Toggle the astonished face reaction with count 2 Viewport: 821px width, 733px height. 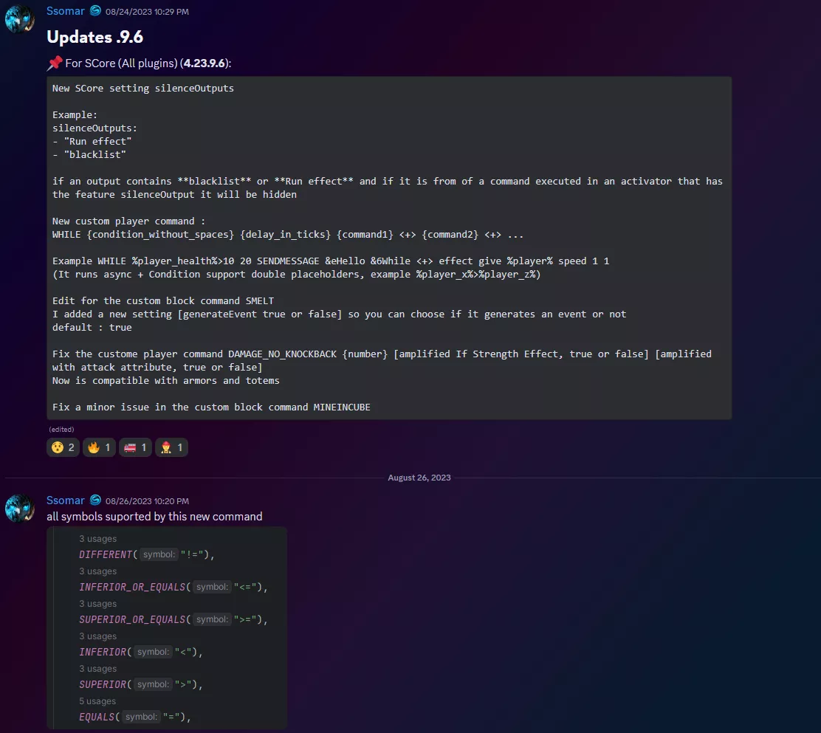[x=63, y=447]
